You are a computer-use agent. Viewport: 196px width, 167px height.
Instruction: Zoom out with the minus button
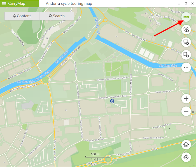[186, 111]
